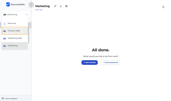The height and width of the screenshot is (101, 171).
Task: Click the safe list scrollbar thumb
Action: (29, 33)
